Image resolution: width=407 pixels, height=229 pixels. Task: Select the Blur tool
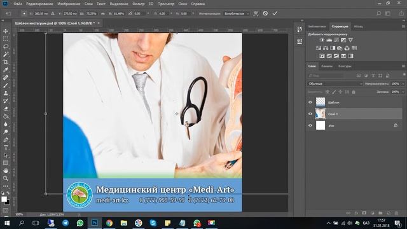coord(6,125)
